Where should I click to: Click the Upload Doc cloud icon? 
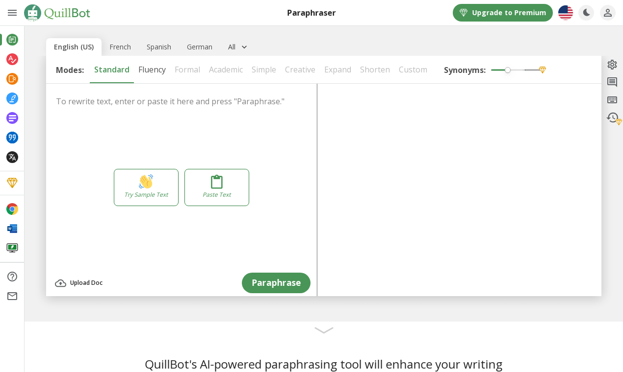tap(60, 283)
